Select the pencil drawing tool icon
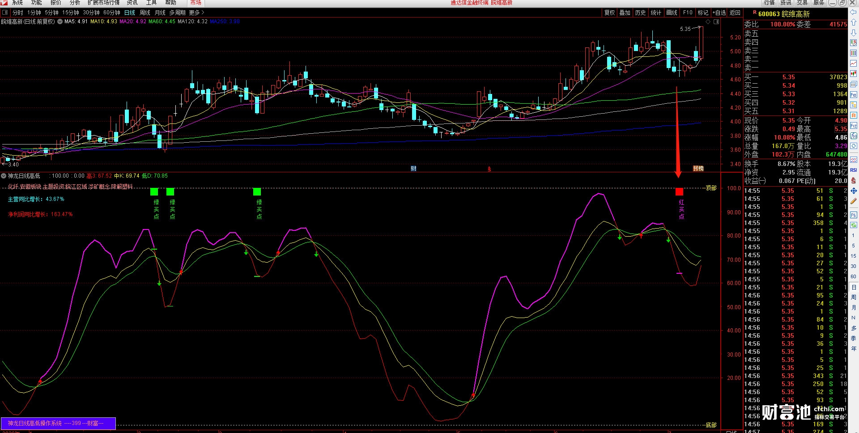The image size is (859, 433). (853, 201)
